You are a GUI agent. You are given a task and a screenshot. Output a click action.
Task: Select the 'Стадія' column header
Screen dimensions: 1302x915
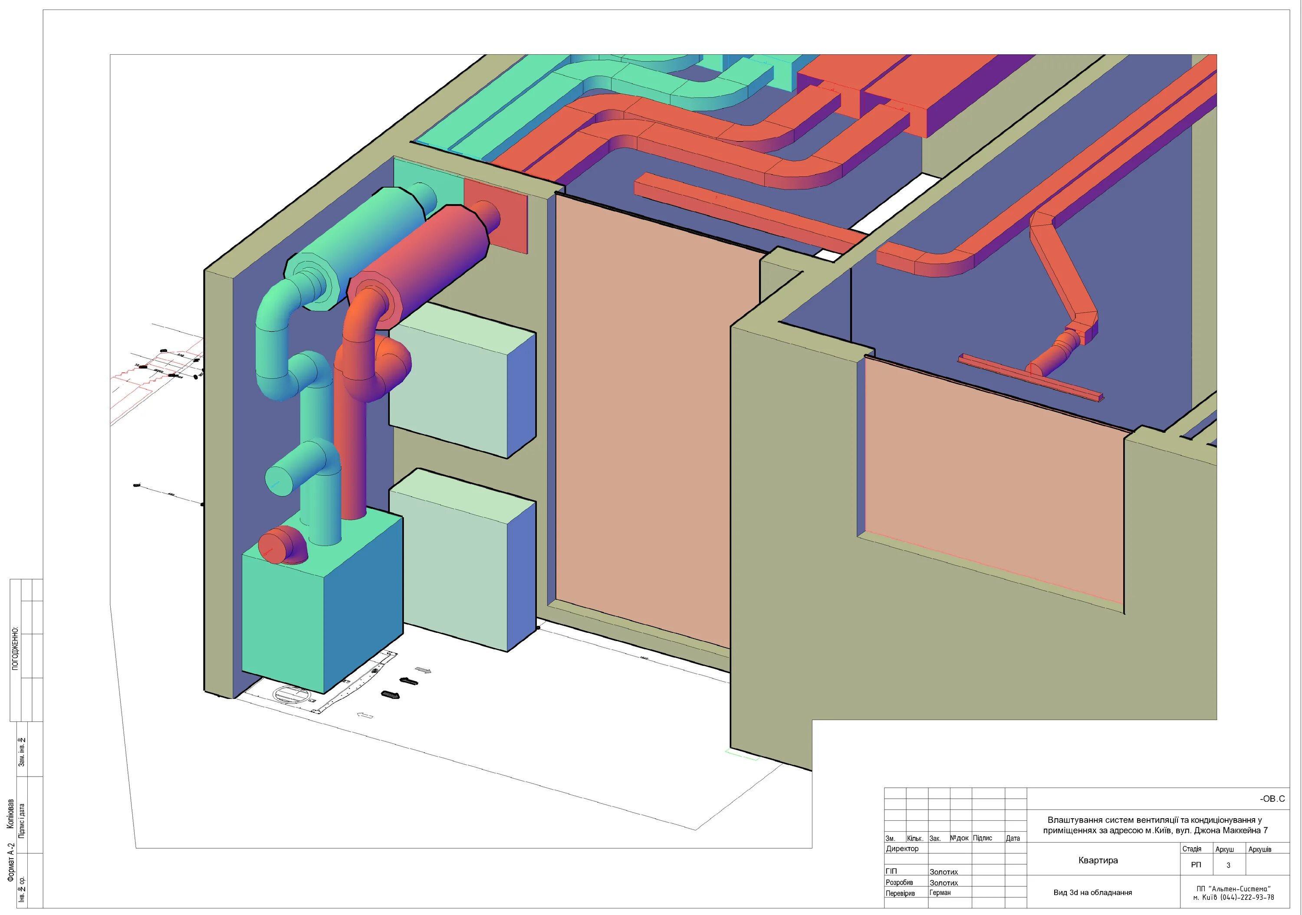pyautogui.click(x=1192, y=849)
